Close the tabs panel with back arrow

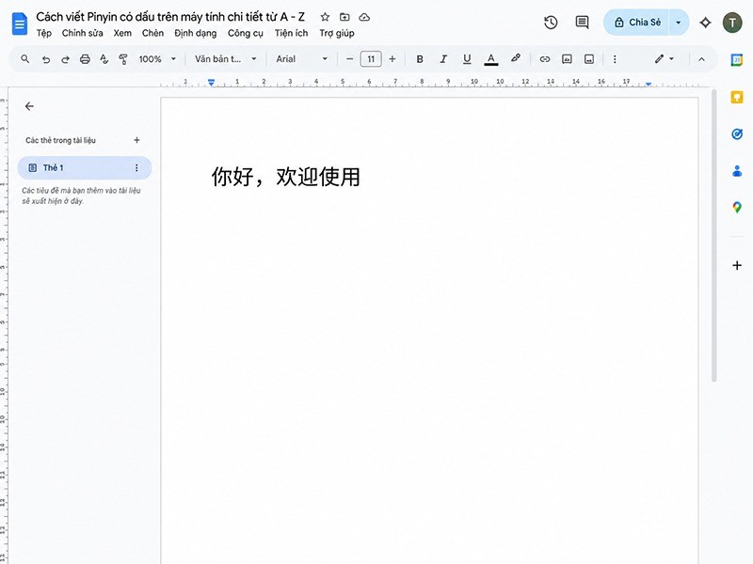pyautogui.click(x=29, y=106)
